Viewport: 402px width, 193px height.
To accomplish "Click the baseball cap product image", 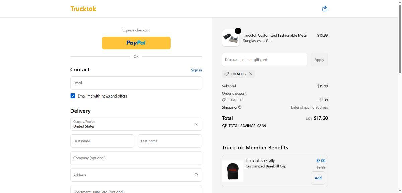I will pyautogui.click(x=233, y=171).
